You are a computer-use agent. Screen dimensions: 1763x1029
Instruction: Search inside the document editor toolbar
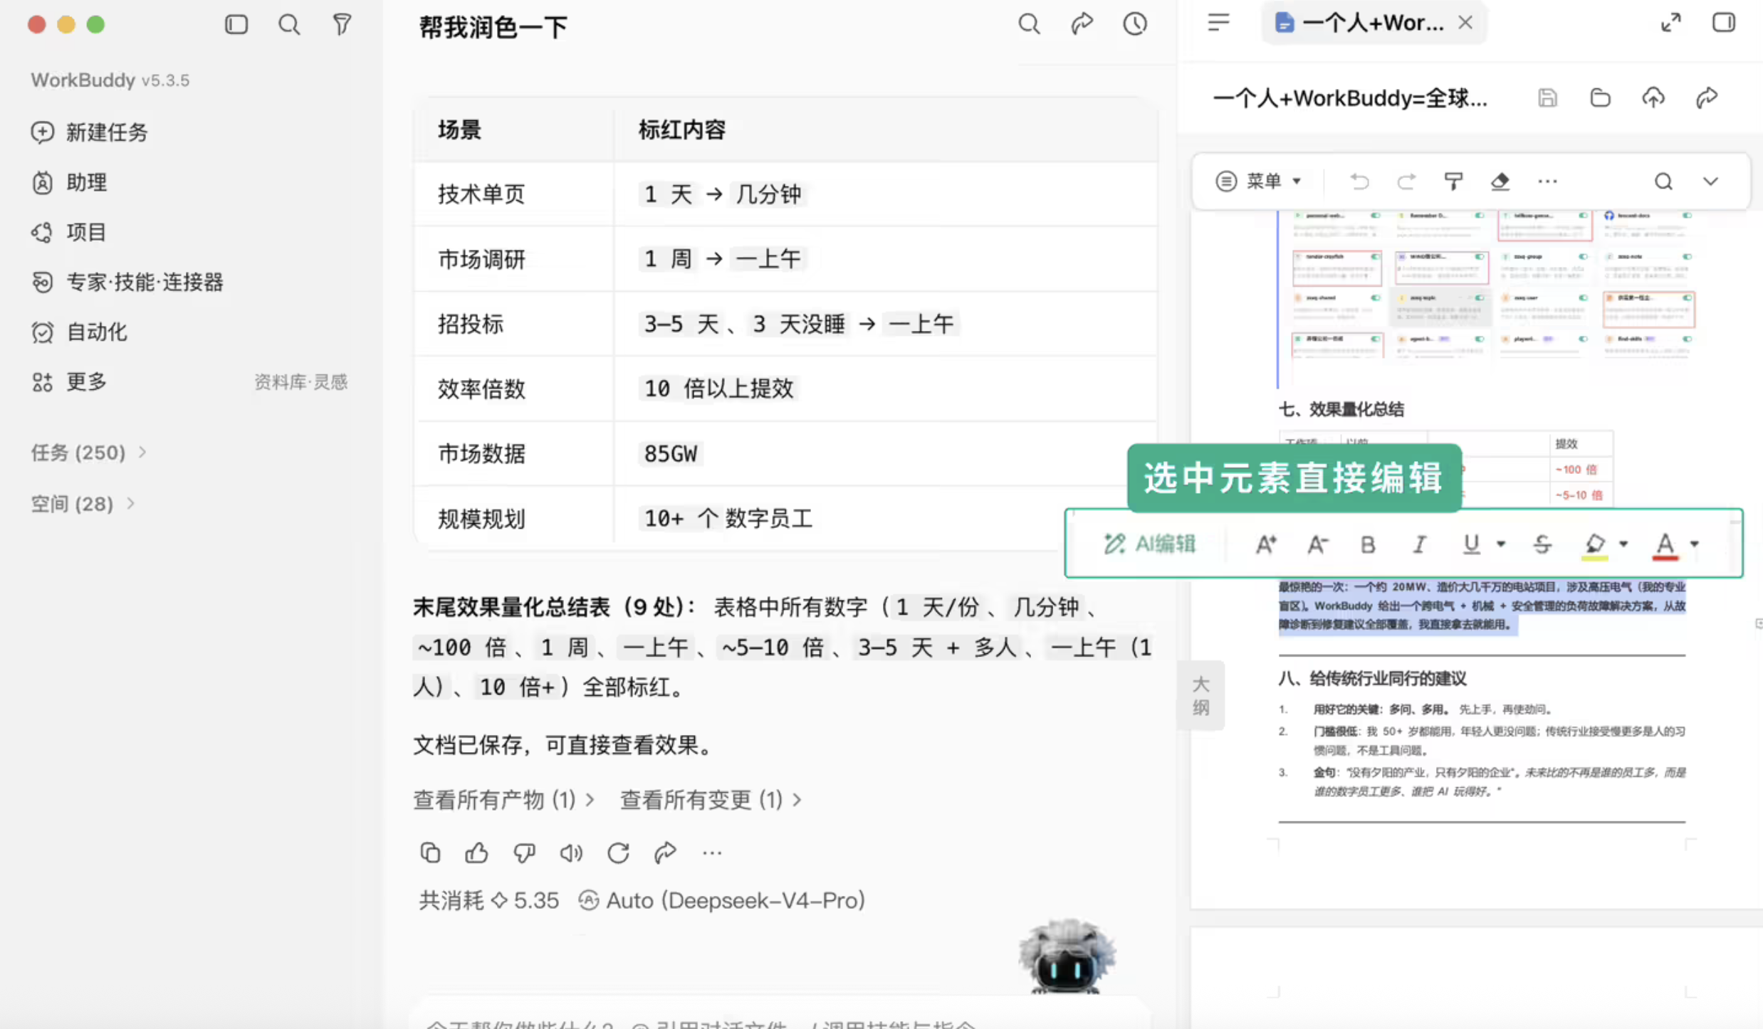tap(1663, 181)
